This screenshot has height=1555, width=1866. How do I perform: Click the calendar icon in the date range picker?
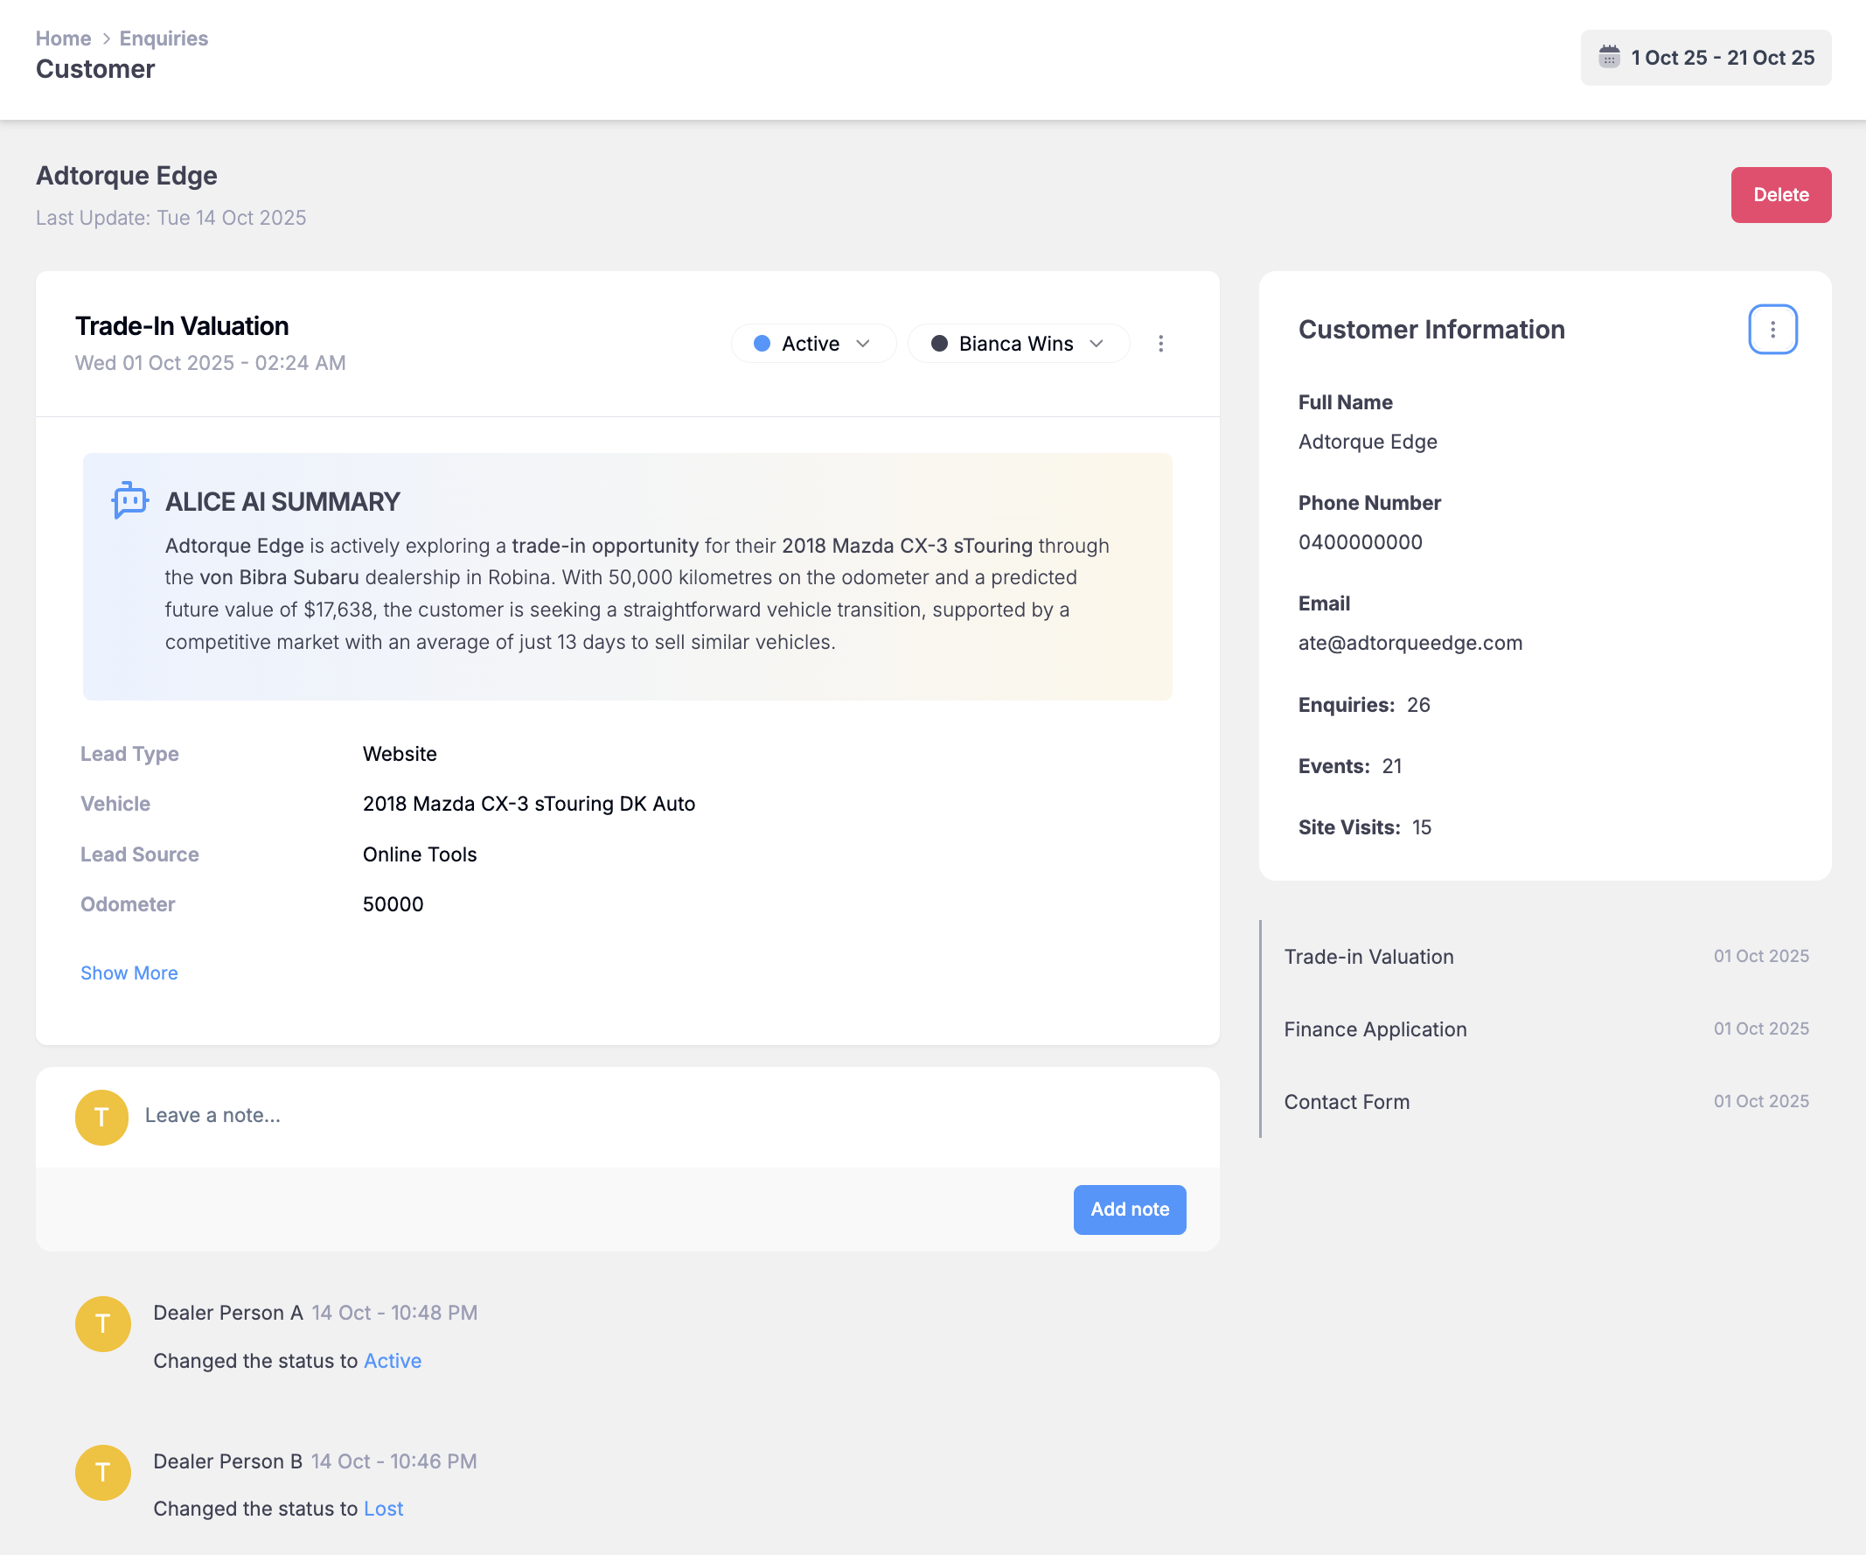[x=1609, y=57]
